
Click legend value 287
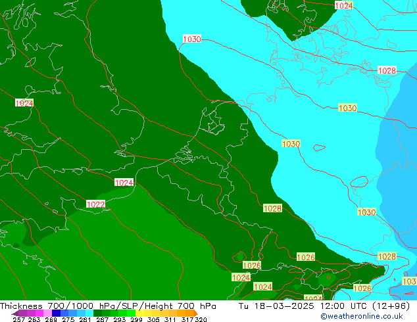click(102, 319)
